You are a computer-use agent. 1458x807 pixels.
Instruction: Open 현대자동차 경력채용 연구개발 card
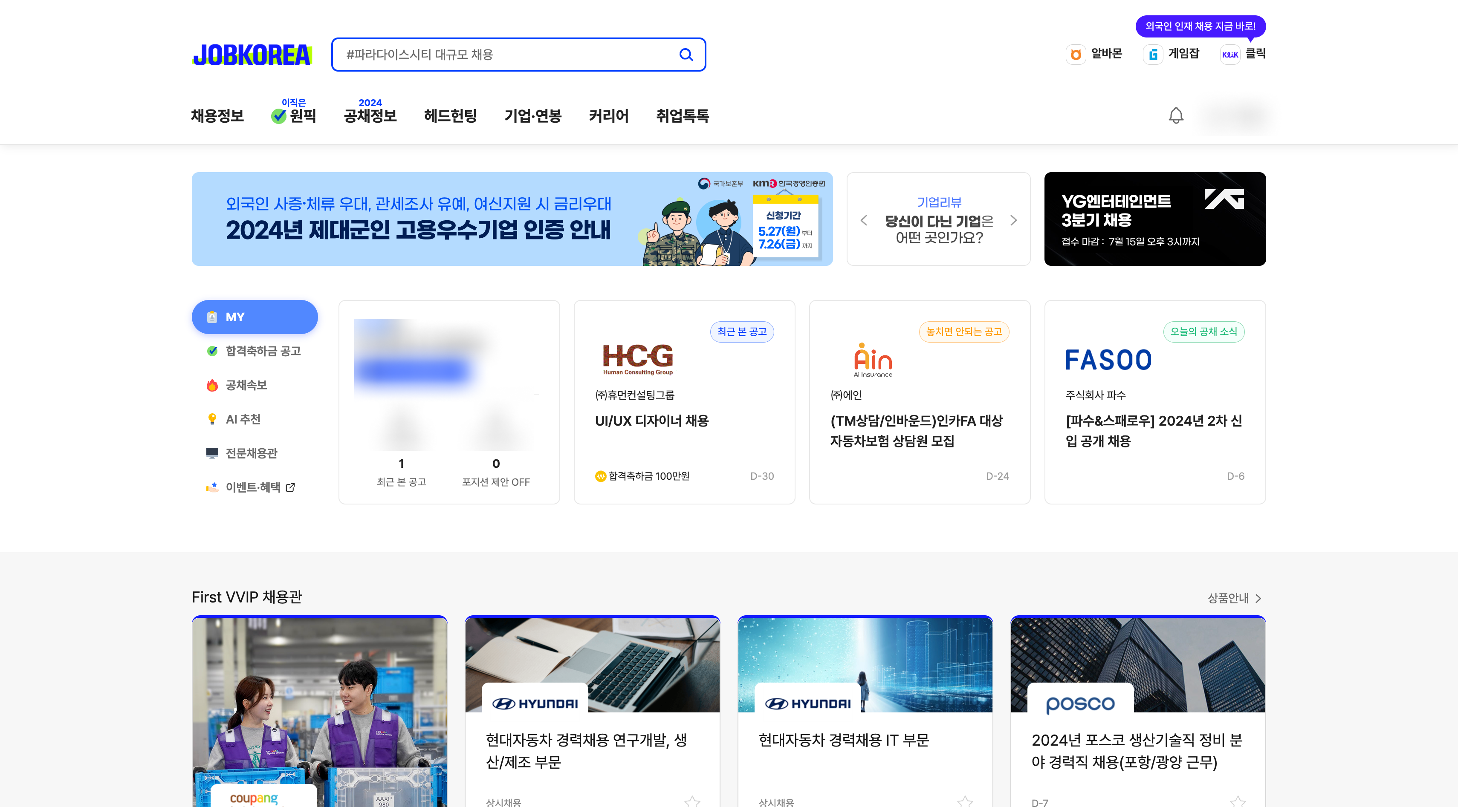(x=592, y=712)
